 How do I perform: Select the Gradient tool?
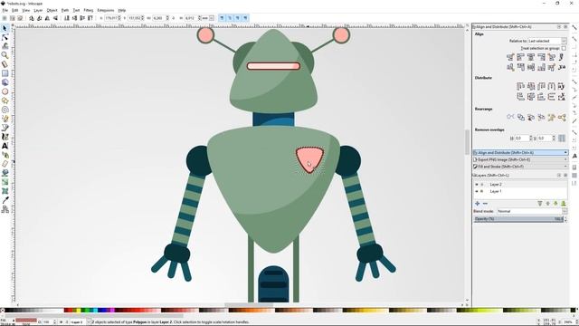click(x=5, y=182)
